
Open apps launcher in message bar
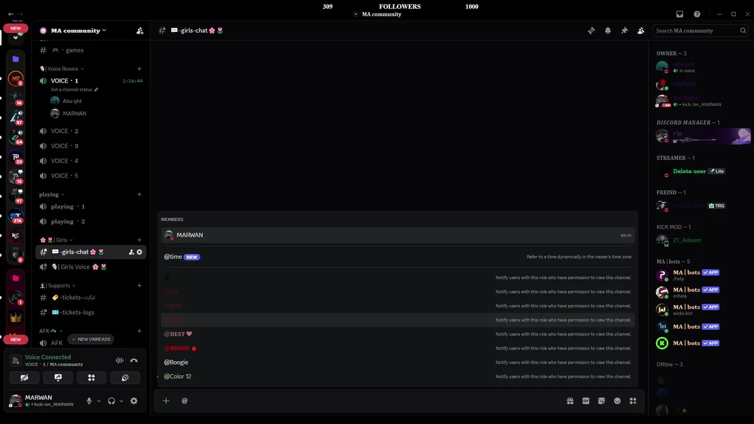pos(633,401)
